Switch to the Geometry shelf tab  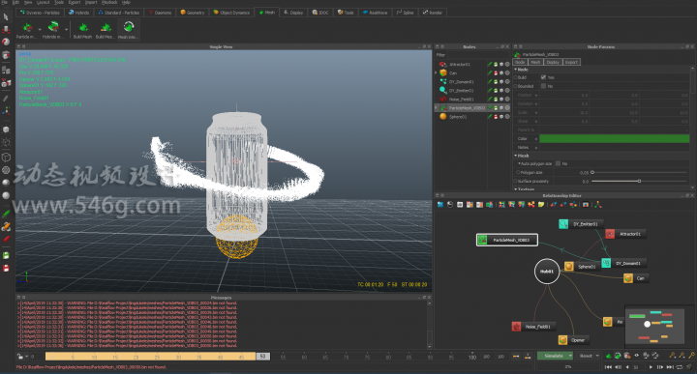tap(192, 13)
